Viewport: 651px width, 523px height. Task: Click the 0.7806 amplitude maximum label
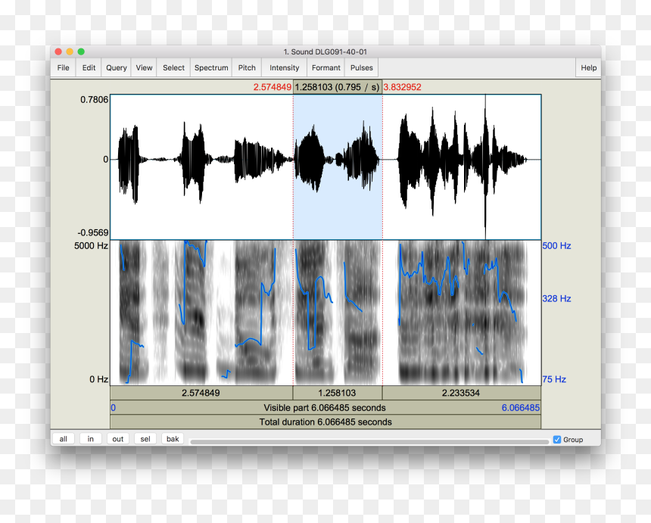click(x=95, y=100)
